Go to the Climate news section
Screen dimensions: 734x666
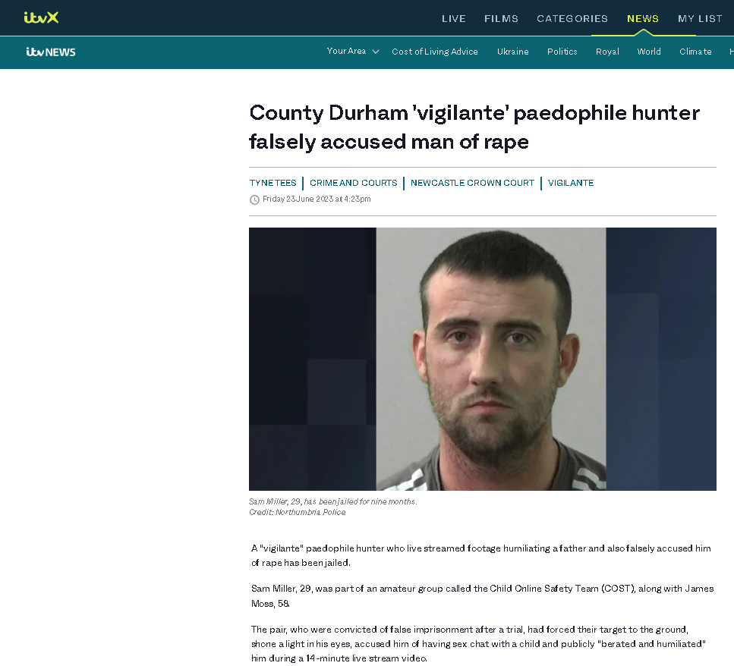(695, 52)
